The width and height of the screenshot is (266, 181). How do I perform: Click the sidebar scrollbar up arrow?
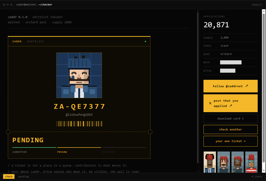point(264,11)
